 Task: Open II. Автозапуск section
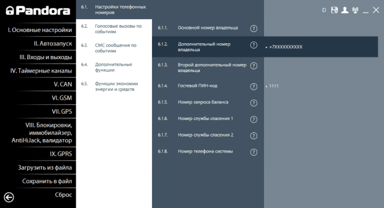tap(53, 44)
